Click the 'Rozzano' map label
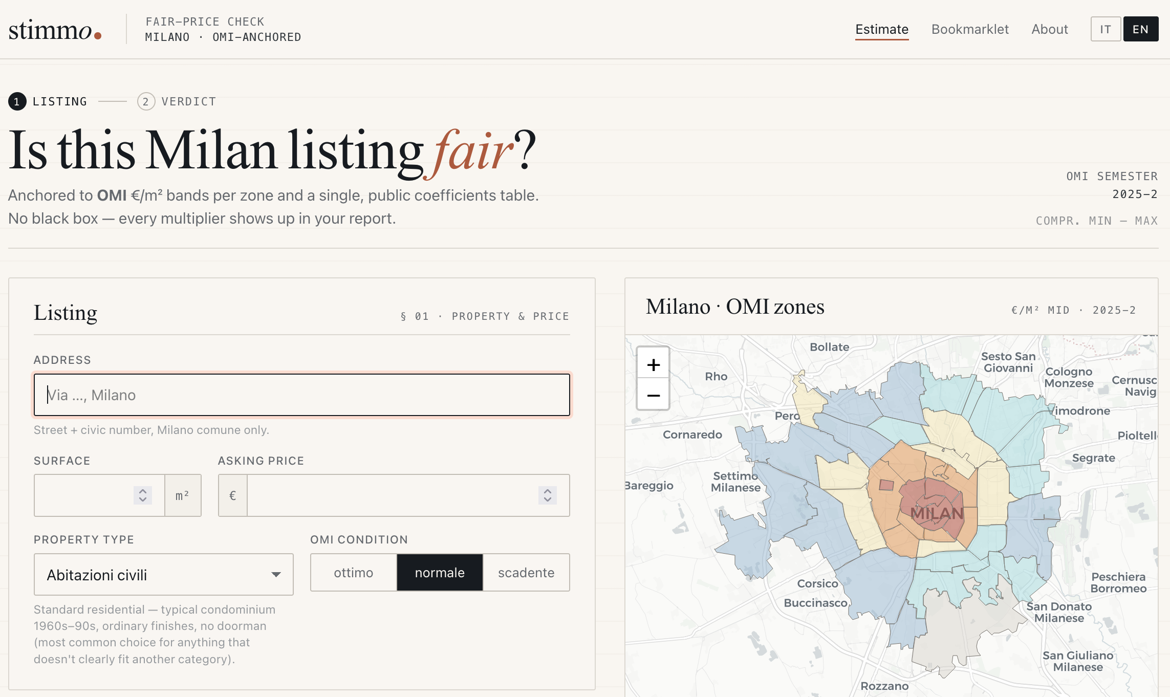 pyautogui.click(x=884, y=686)
